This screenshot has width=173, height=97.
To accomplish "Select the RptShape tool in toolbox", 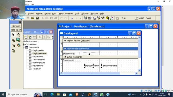I will (19, 45).
